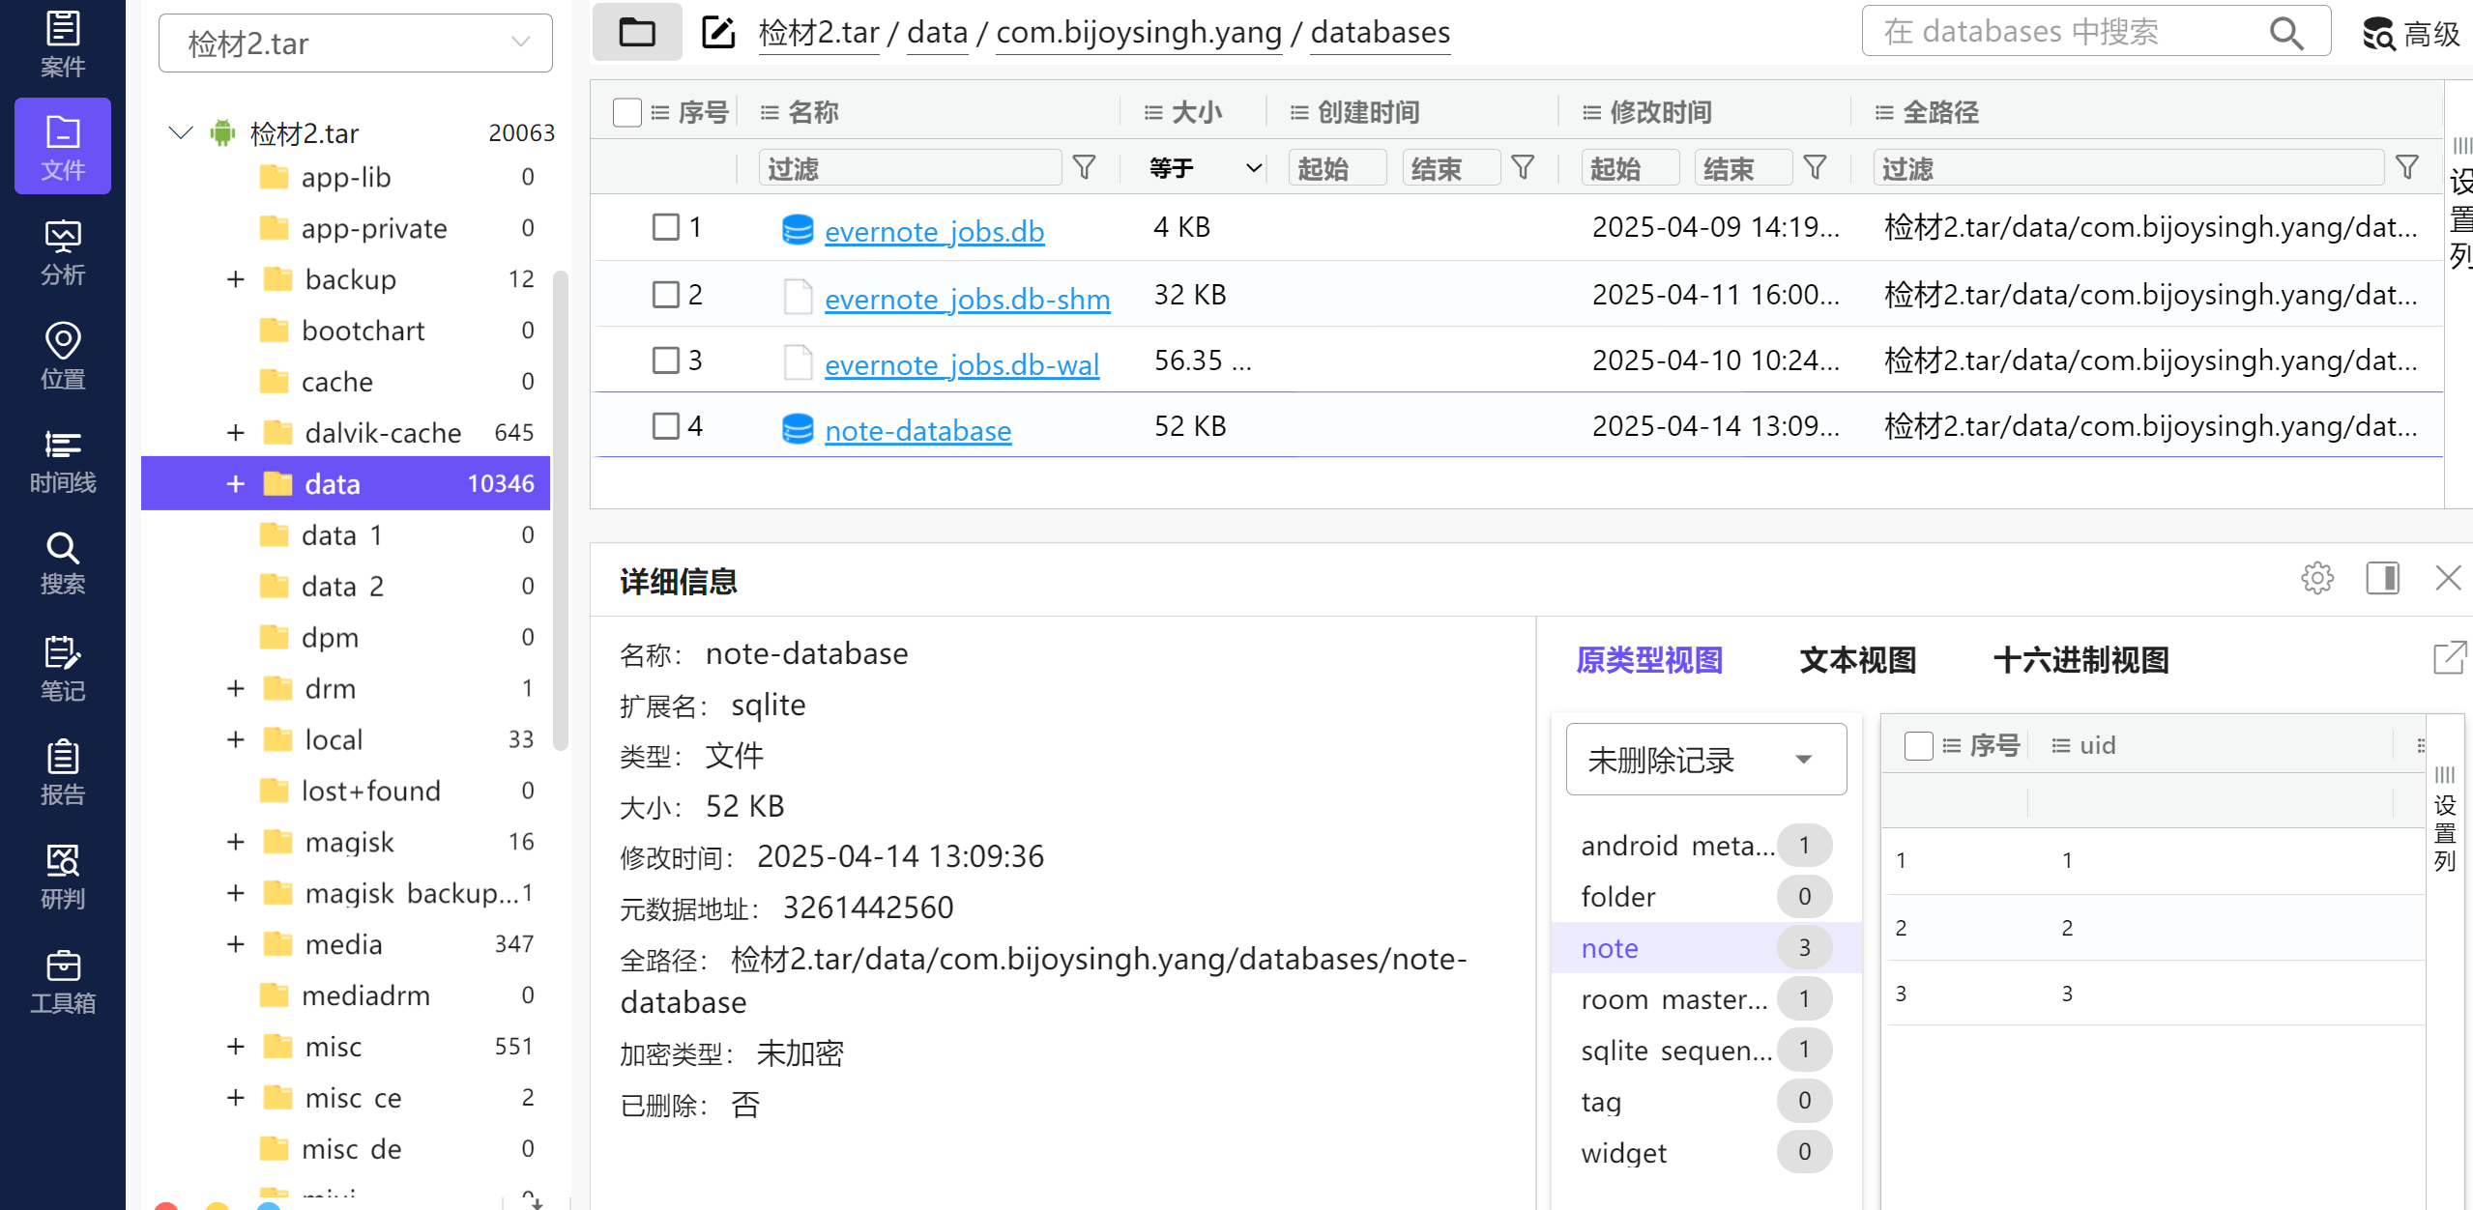This screenshot has height=1210, width=2473.
Task: Open the 时间线 timeline sidebar icon
Action: pos(63,460)
